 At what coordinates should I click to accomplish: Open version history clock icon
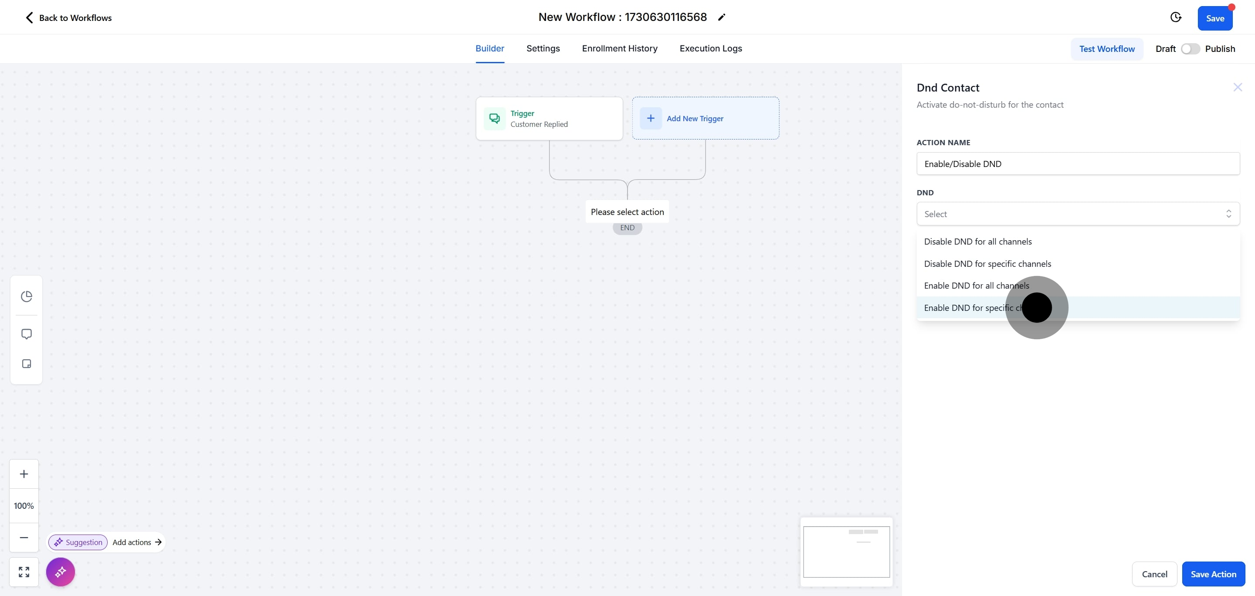coord(1176,17)
